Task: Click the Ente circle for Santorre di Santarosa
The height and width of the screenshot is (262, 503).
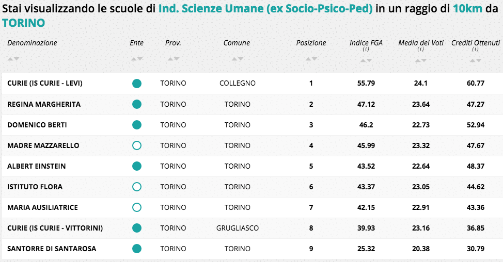Action: (x=137, y=249)
